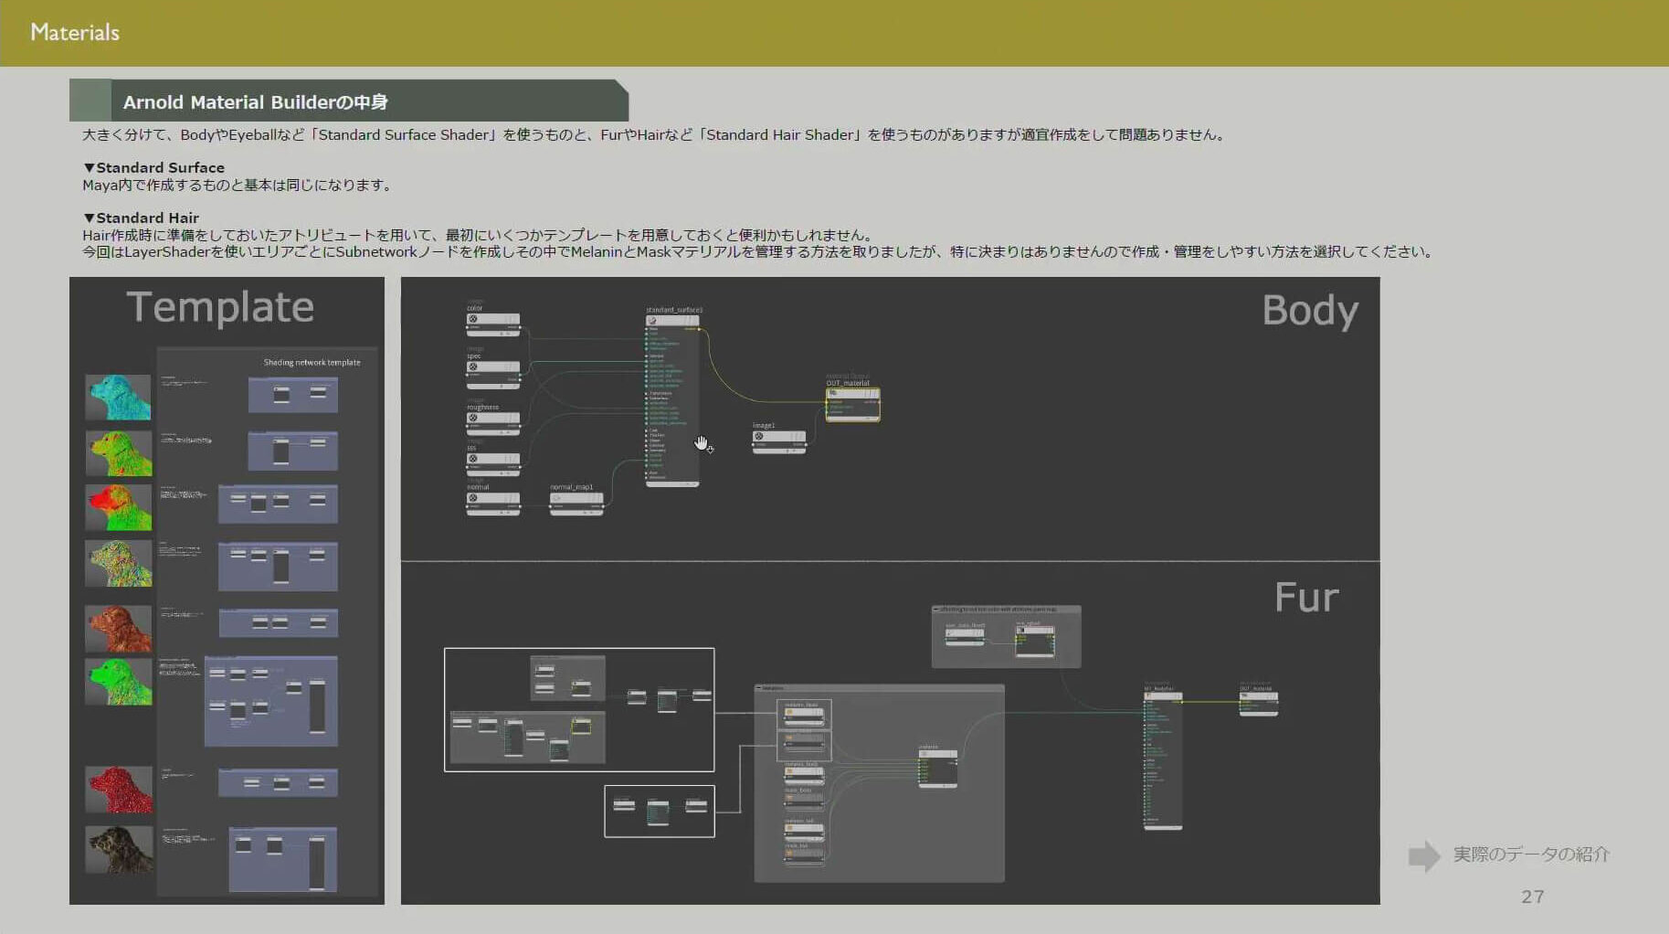
Task: Click the image1 node icon
Action: 759,437
